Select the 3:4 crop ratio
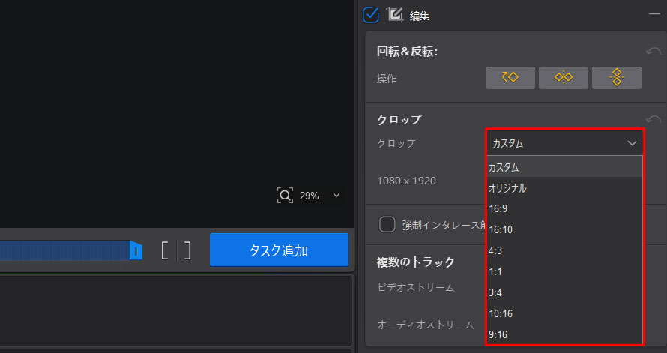The image size is (667, 353). pos(564,292)
